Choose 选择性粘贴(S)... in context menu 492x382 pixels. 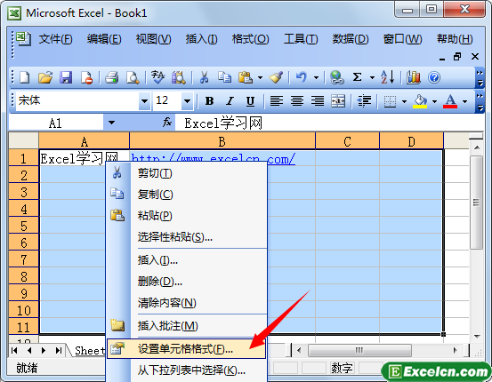coord(186,237)
